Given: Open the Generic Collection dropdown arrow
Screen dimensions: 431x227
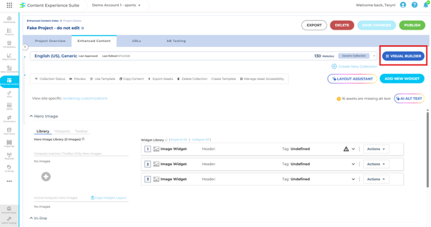Looking at the screenshot, I should pos(374,56).
